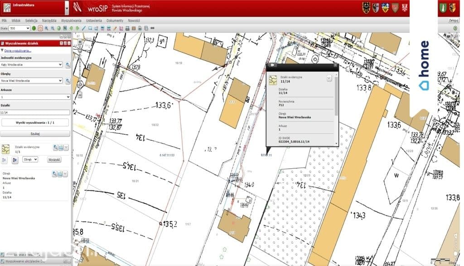Image resolution: width=464 pixels, height=266 pixels.
Task: Click the Wyczyść clear button
Action: [x=54, y=160]
